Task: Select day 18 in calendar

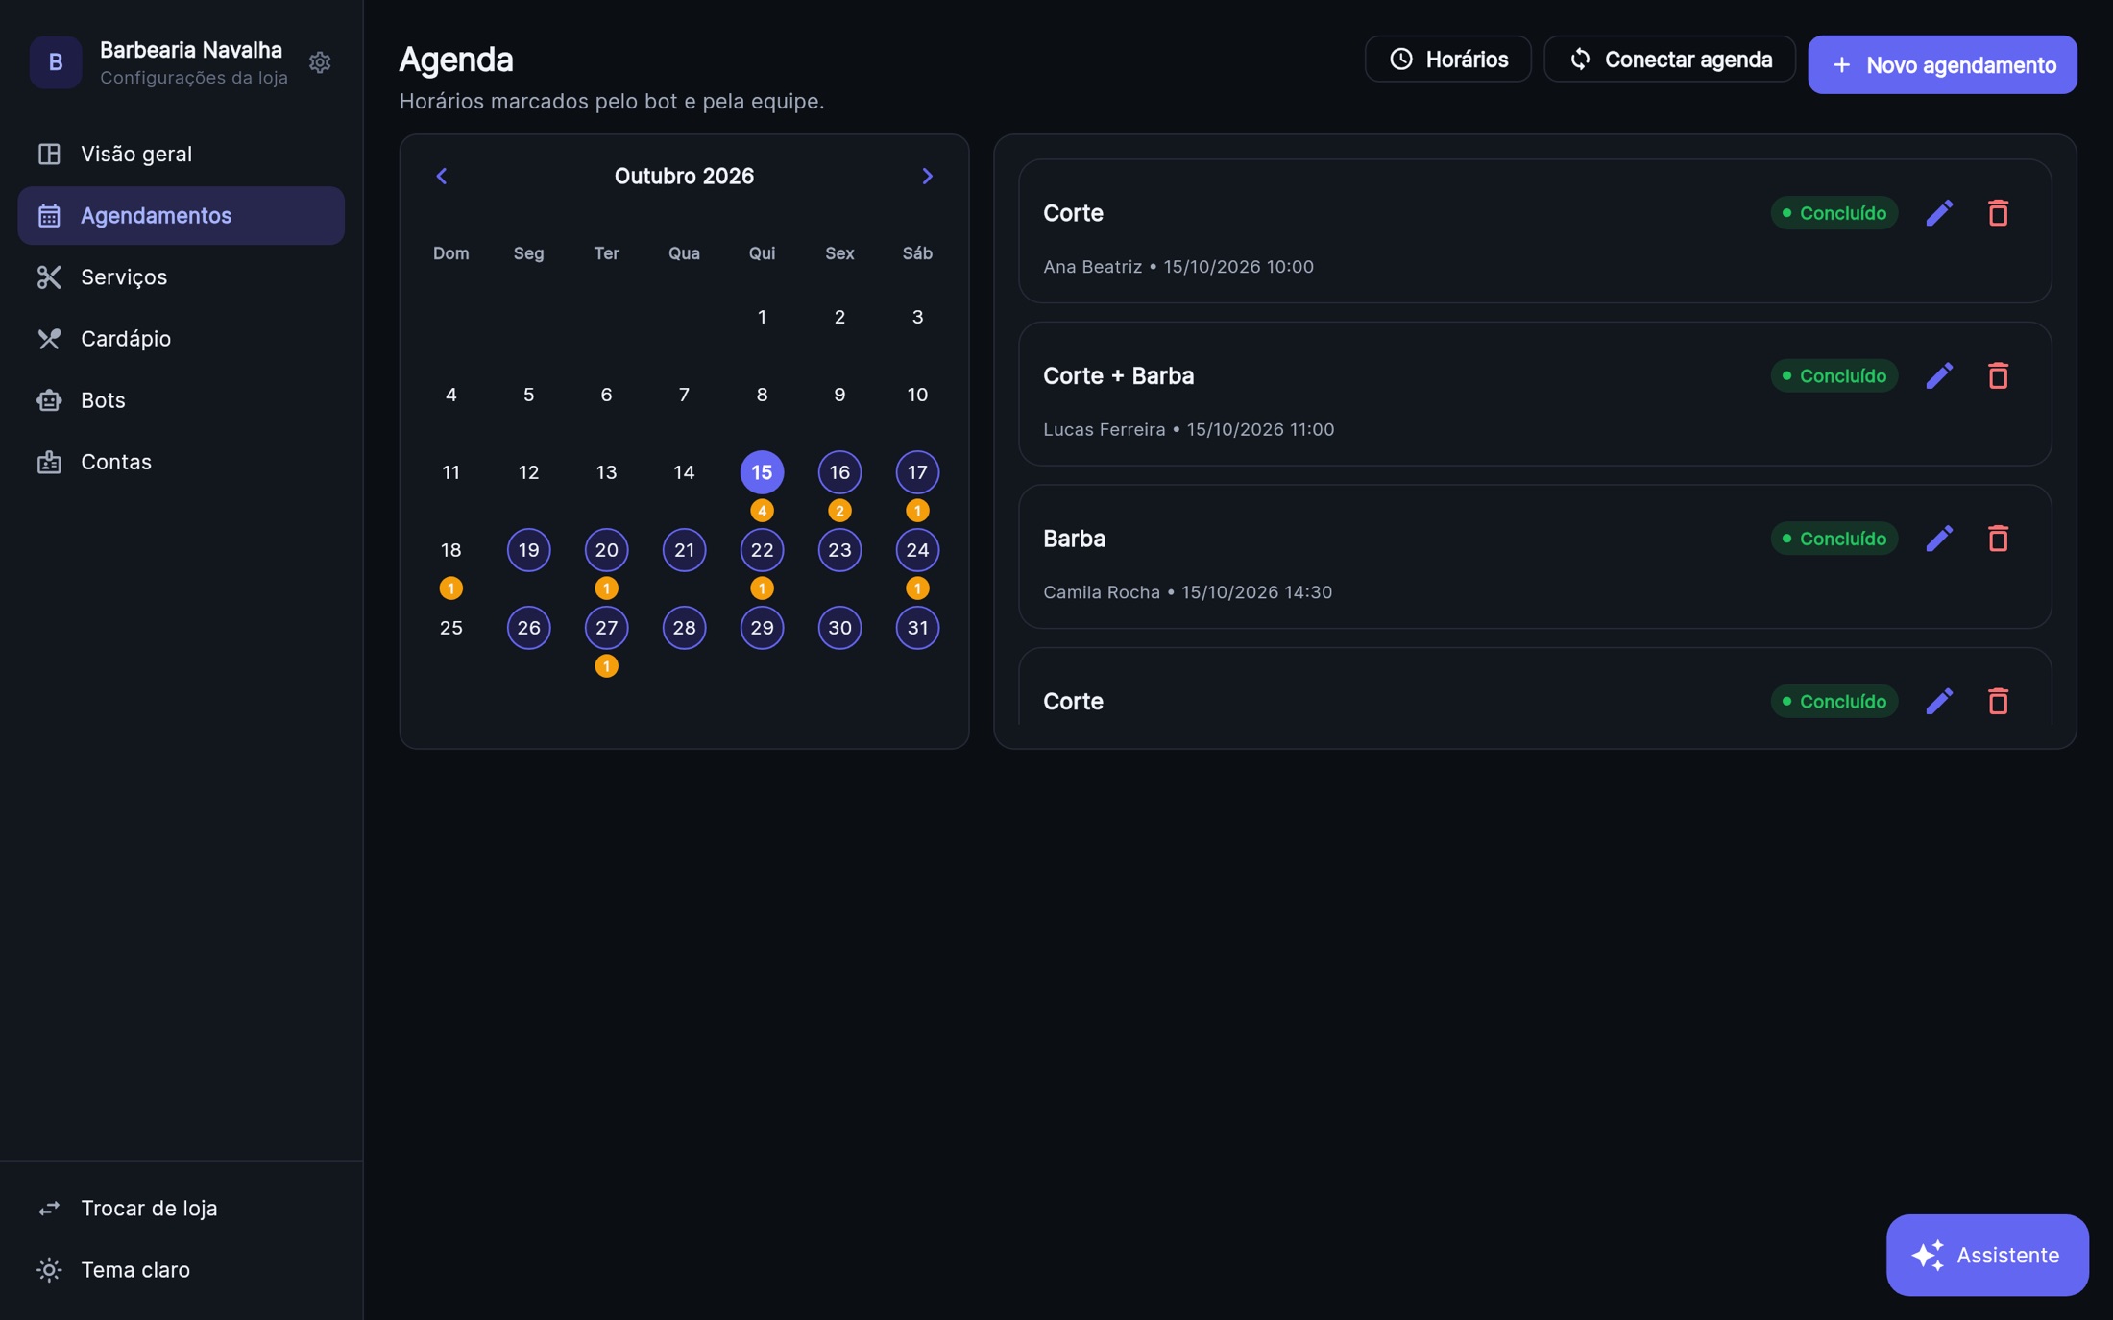Action: [x=450, y=550]
